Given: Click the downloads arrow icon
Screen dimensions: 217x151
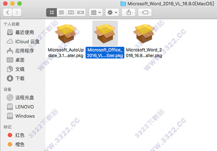Looking at the screenshot, I should 10,78.
